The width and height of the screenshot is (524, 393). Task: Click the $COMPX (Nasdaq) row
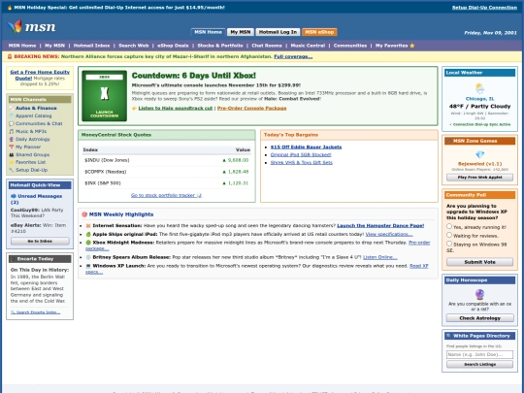pyautogui.click(x=167, y=172)
